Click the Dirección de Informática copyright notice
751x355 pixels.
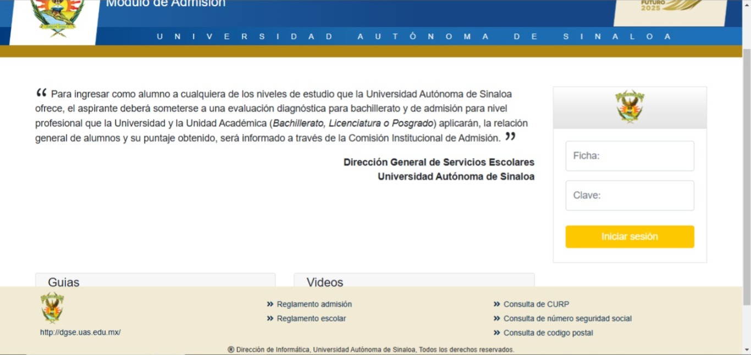pos(371,350)
